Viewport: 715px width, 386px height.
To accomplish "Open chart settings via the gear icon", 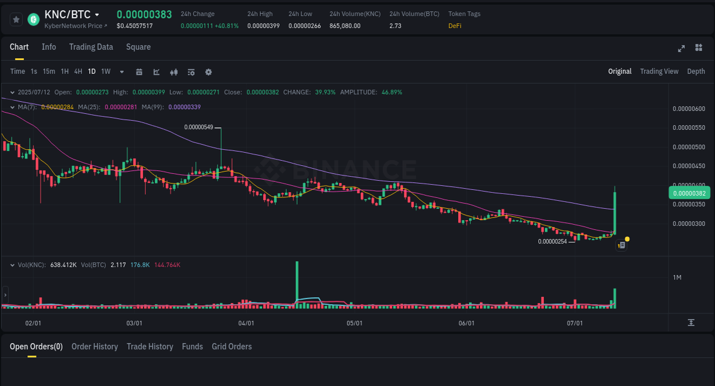I will pos(208,71).
